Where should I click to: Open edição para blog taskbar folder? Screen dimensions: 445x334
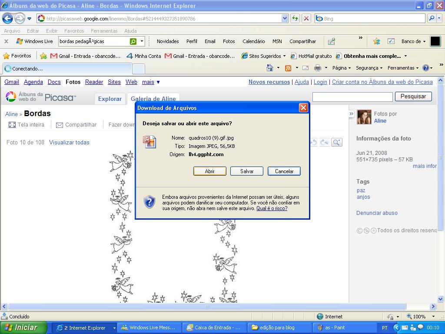point(280,327)
